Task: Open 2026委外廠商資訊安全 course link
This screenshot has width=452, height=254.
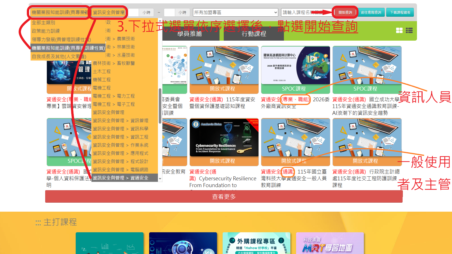Action: point(295,103)
